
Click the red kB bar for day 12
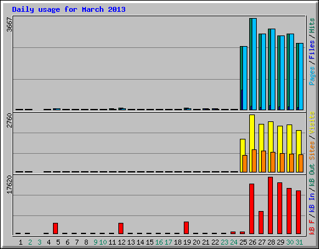tap(121, 228)
